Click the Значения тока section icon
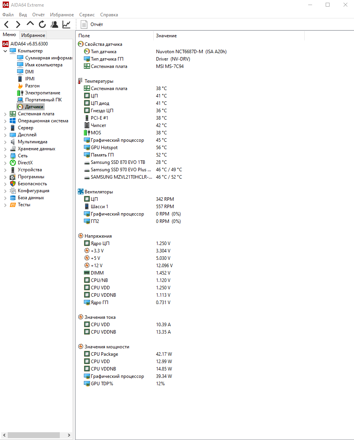This screenshot has height=440, width=354. 80,317
